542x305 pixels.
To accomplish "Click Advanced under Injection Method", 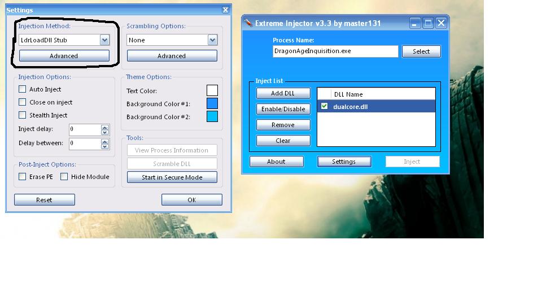I will tap(64, 56).
